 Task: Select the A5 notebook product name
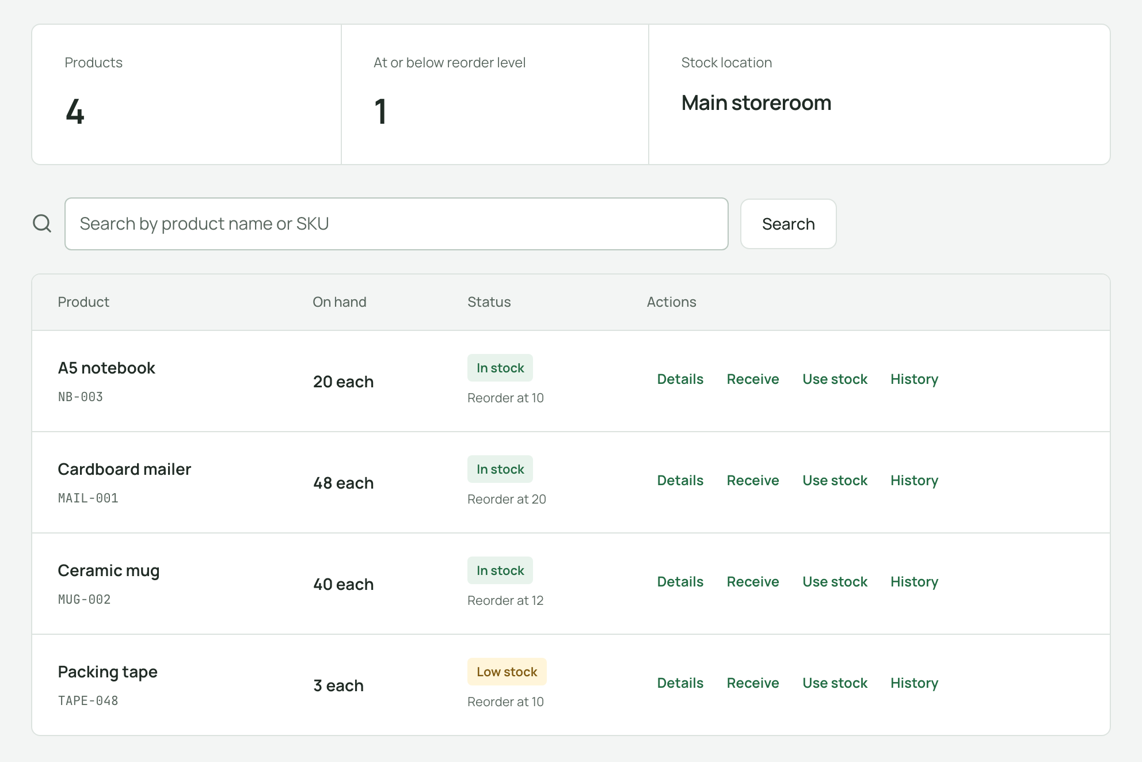pos(106,368)
